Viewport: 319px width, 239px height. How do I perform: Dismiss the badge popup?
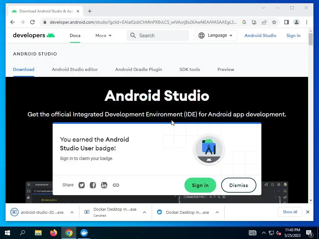pos(239,185)
